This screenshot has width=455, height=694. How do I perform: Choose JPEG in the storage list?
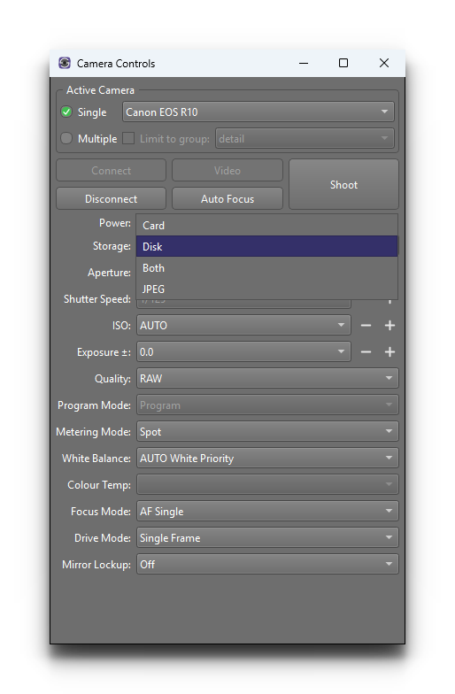click(267, 289)
